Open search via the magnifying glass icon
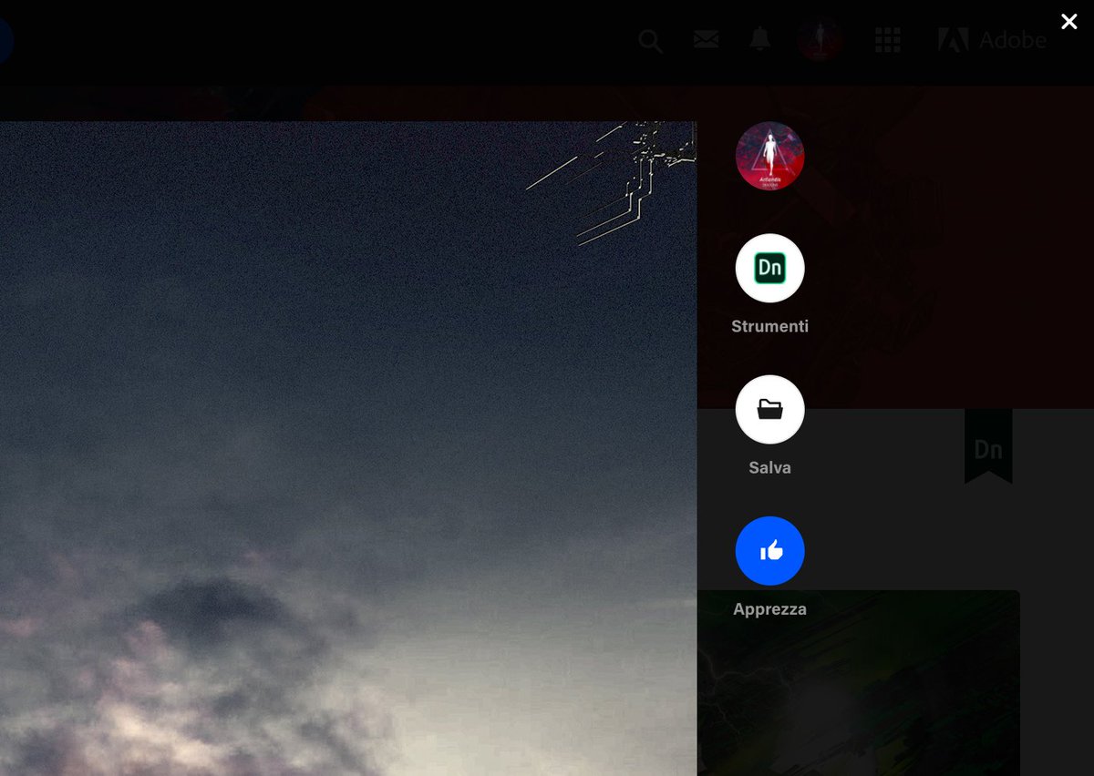The width and height of the screenshot is (1094, 776). pyautogui.click(x=650, y=41)
